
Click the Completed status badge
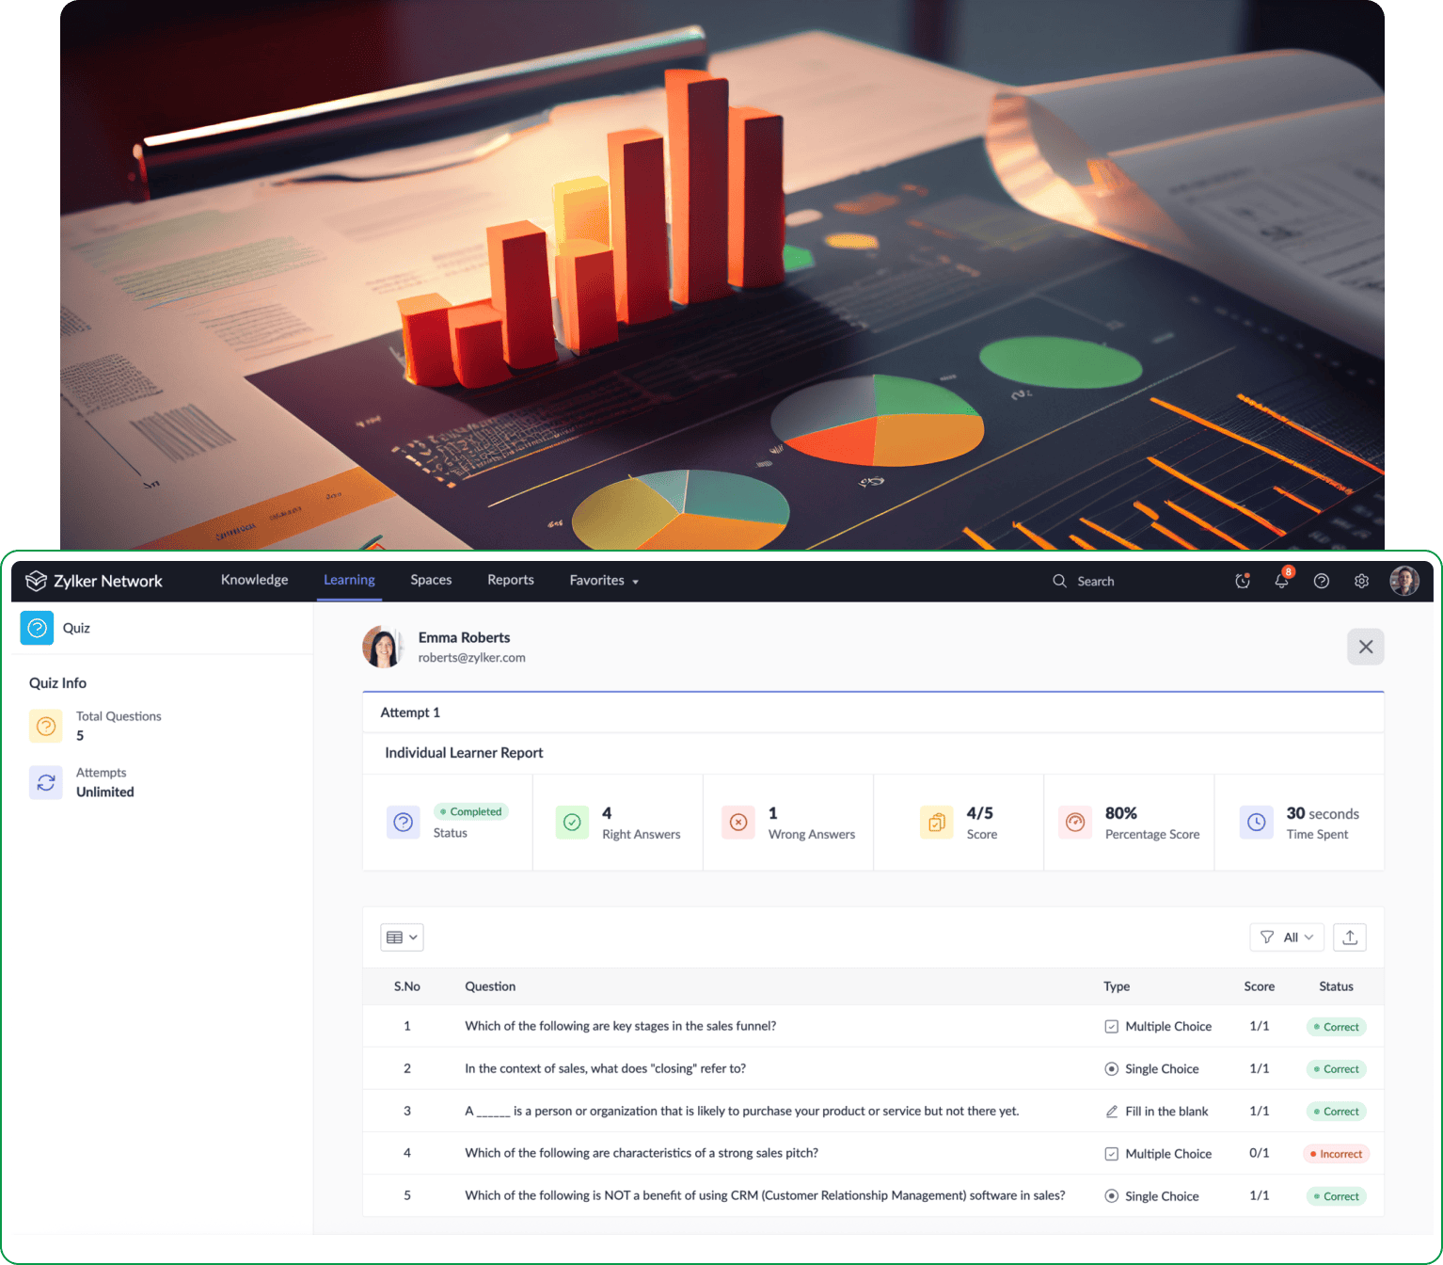point(470,811)
